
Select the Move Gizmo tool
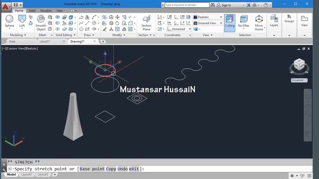coord(259,23)
